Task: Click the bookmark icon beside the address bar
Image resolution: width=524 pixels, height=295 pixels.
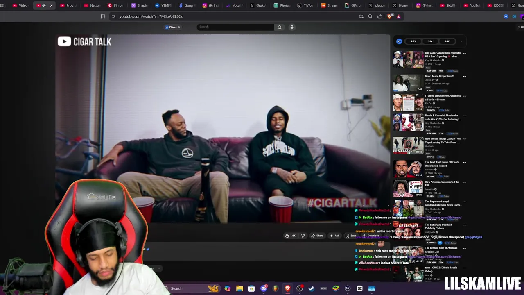Action: coord(103,16)
